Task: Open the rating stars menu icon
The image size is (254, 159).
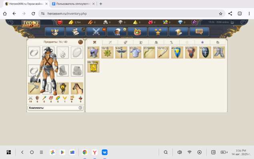Action: [158, 32]
